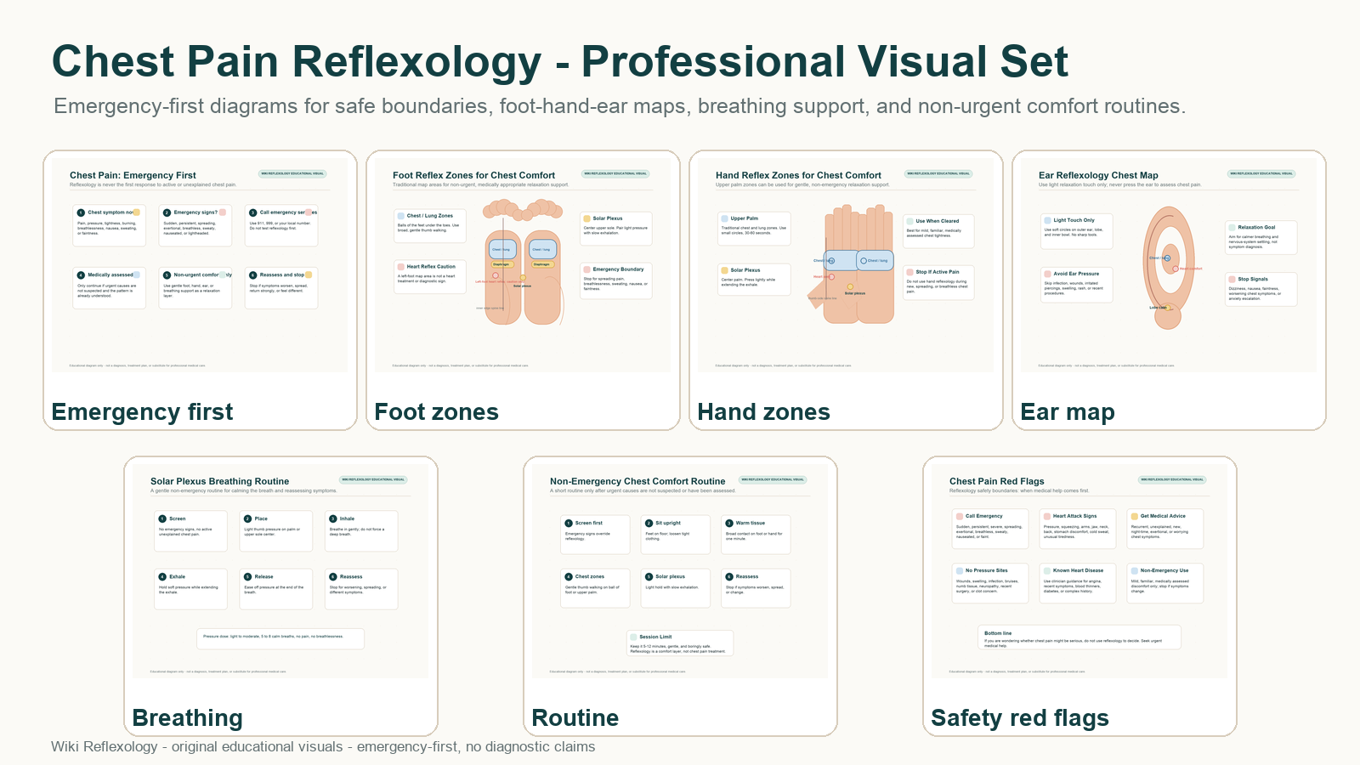
Task: Click the 'Relaxation Goal' card
Action: pyautogui.click(x=1261, y=238)
